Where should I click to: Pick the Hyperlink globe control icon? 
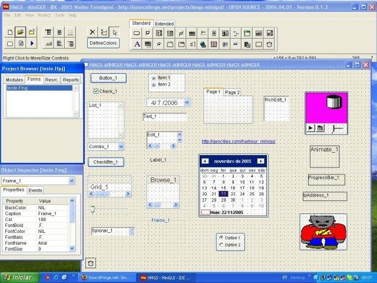[203, 44]
